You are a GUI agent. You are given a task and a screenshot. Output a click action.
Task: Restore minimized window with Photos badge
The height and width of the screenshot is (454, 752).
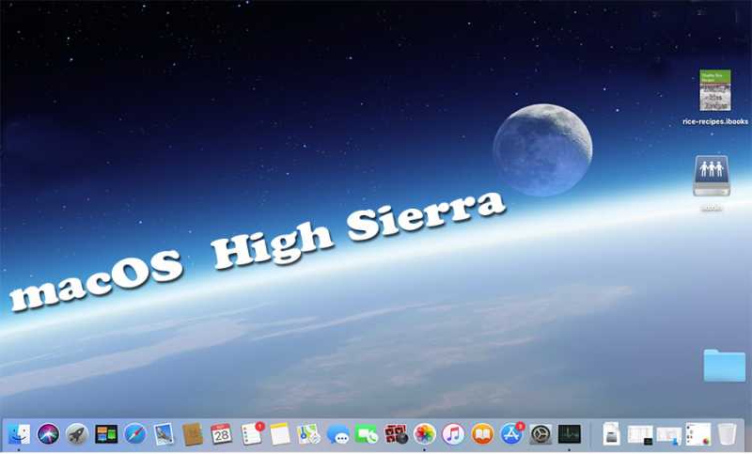pyautogui.click(x=698, y=434)
